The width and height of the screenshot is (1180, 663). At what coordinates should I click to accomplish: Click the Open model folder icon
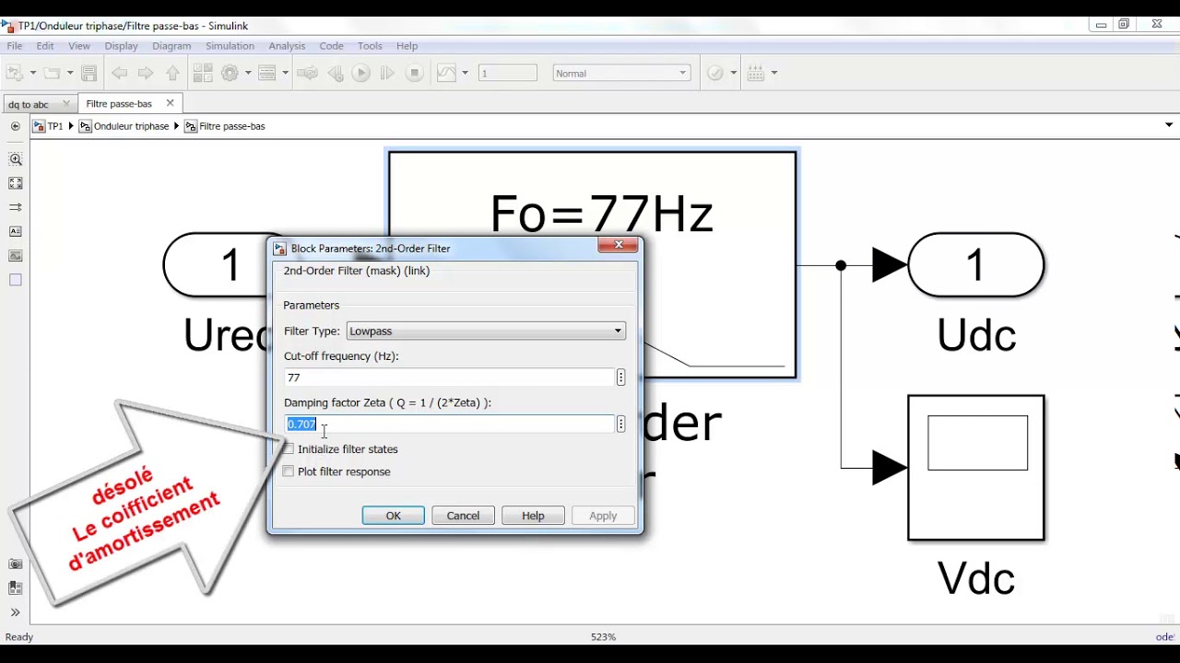52,73
